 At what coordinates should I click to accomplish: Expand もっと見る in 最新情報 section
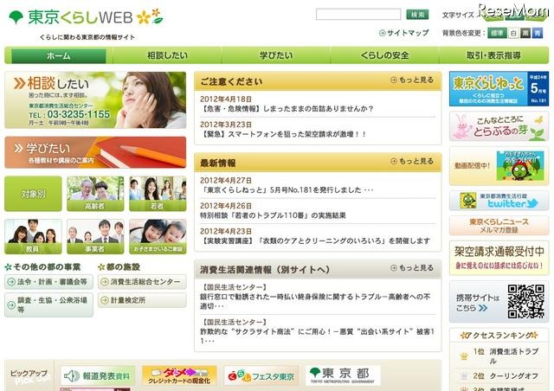pos(412,162)
